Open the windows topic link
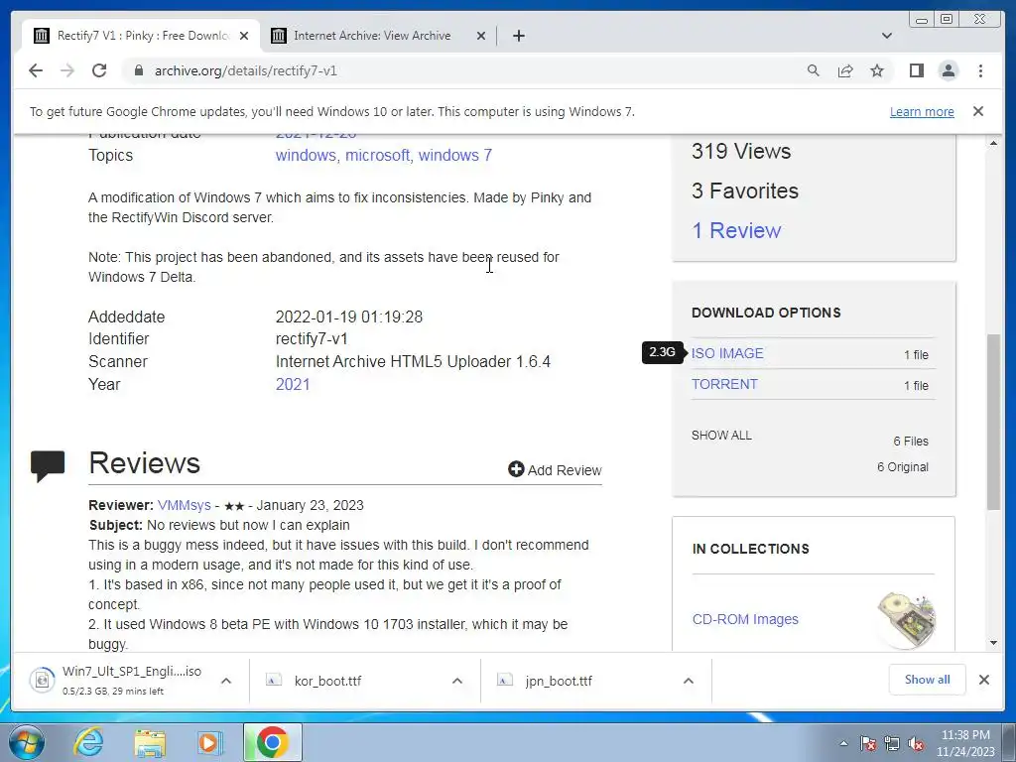Screen dimensions: 1016x762 coord(306,156)
